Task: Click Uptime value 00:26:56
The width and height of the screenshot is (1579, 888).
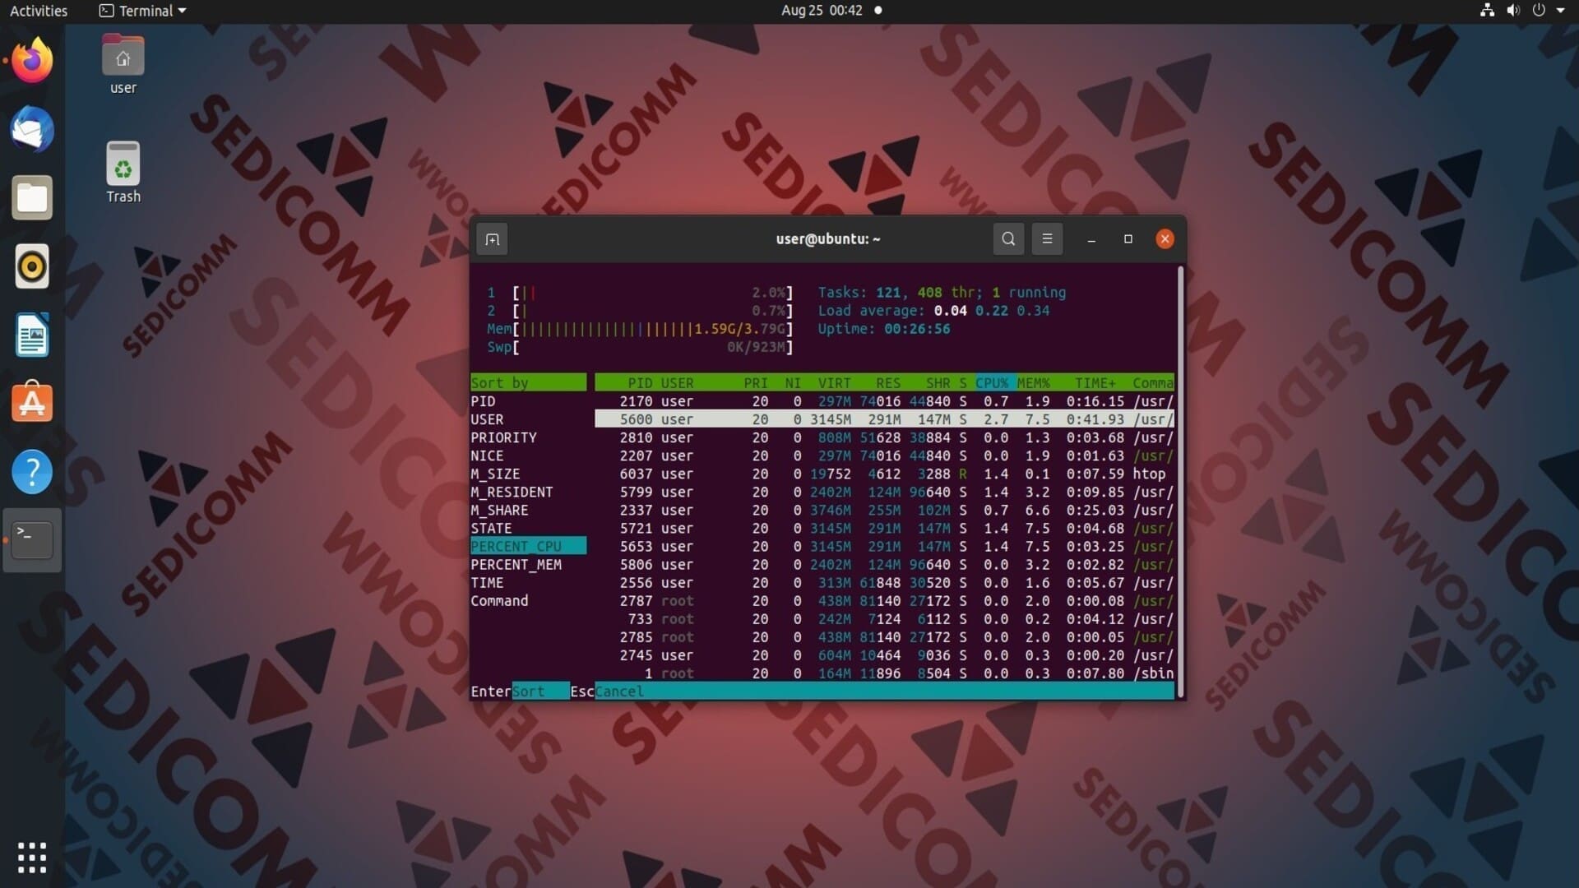Action: (x=916, y=329)
